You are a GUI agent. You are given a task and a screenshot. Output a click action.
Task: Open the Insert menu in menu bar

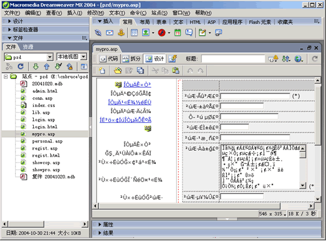pos(74,13)
